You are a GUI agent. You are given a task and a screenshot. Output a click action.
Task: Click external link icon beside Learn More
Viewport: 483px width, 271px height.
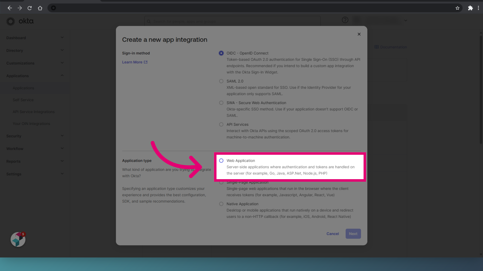tap(146, 62)
